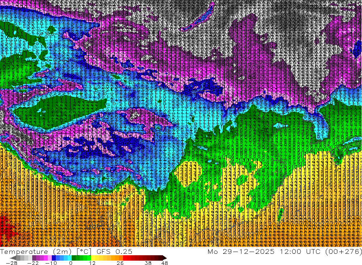Screen dimensions: 362x265
Task: Click the '-28' legend value
Action: [x=12, y=263]
